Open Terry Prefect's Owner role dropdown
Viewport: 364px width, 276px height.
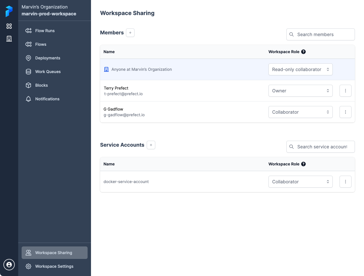click(x=301, y=91)
